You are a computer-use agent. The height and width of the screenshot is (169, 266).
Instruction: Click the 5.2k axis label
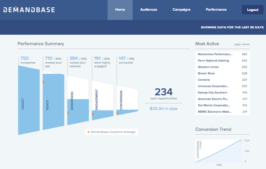247,141
